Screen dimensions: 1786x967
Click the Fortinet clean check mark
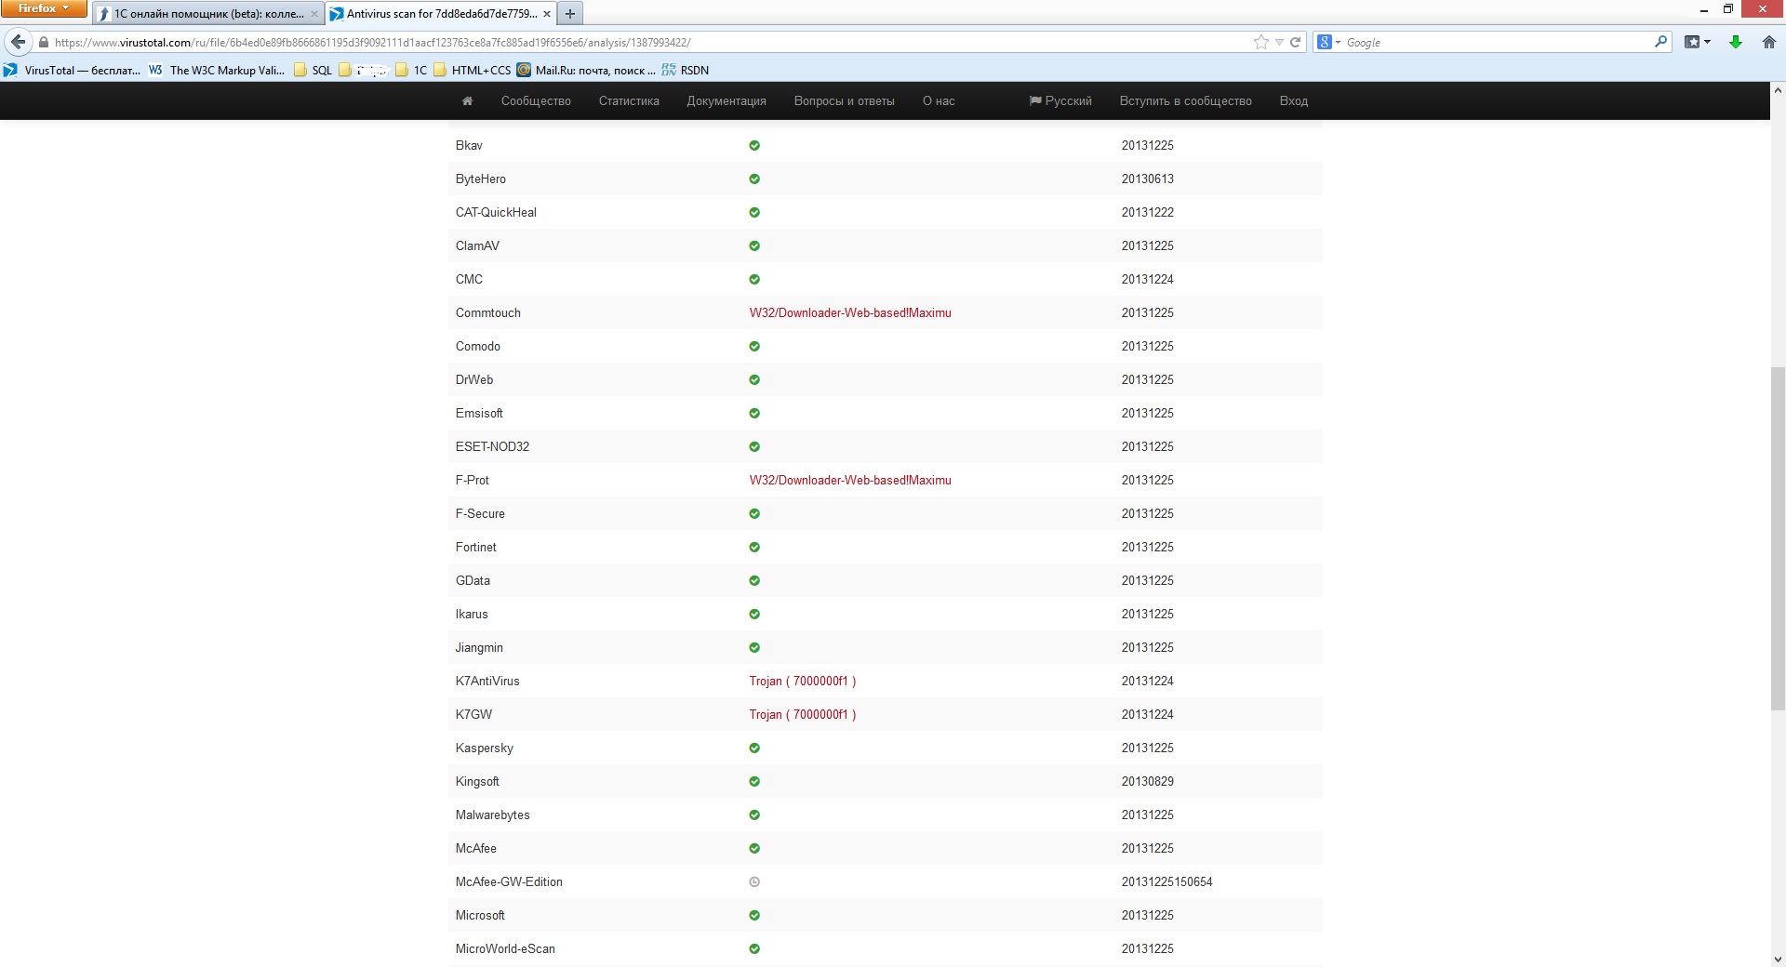[754, 547]
